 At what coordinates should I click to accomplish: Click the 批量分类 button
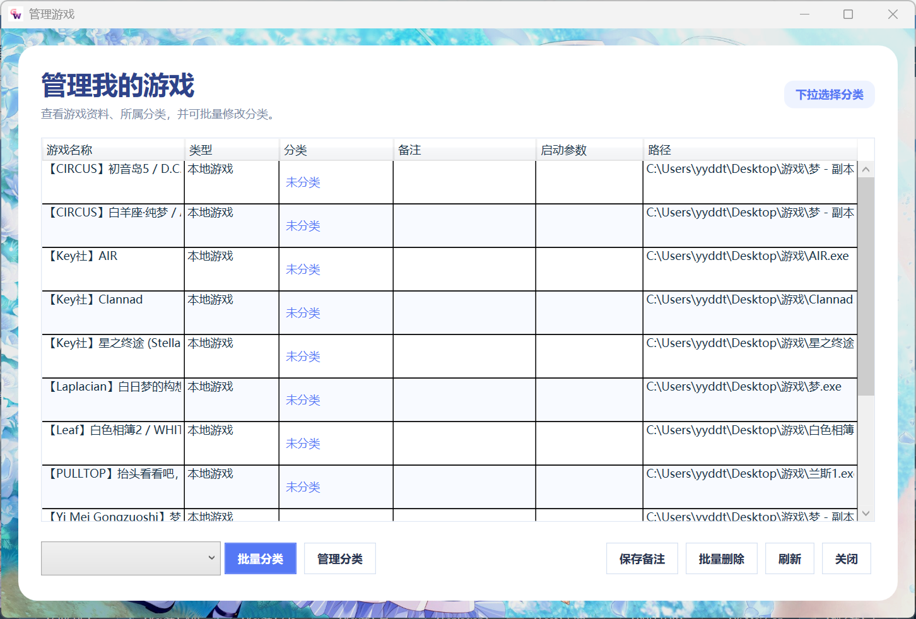261,558
